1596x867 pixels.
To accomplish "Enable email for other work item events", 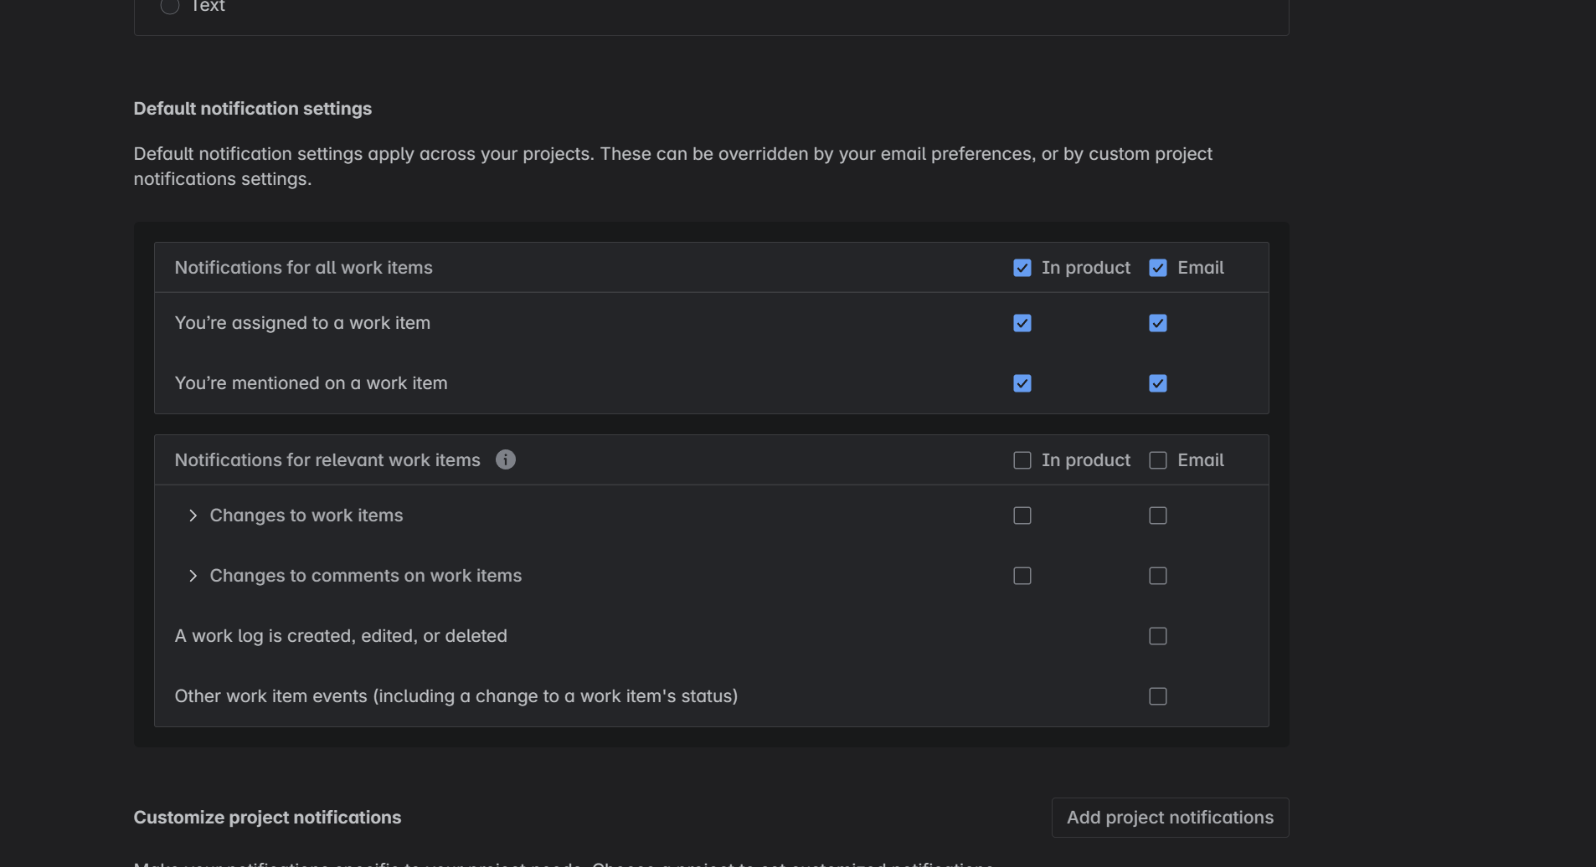I will click(x=1158, y=696).
